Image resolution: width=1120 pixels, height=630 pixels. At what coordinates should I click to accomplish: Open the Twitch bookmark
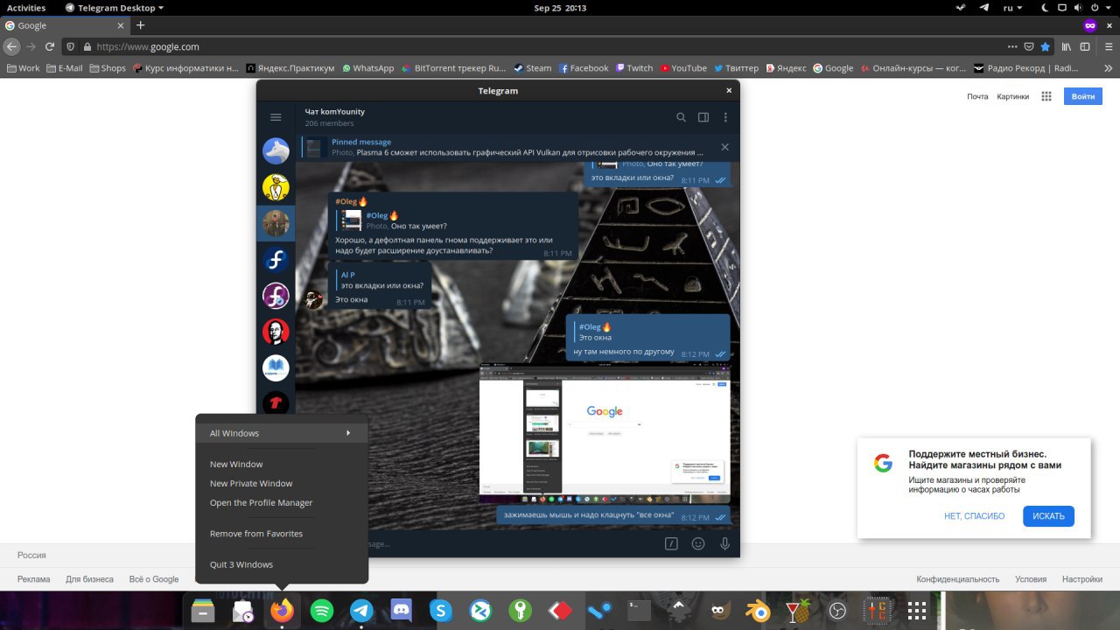tap(634, 68)
